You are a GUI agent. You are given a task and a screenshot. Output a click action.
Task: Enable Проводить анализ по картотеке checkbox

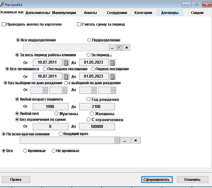coord(4,24)
